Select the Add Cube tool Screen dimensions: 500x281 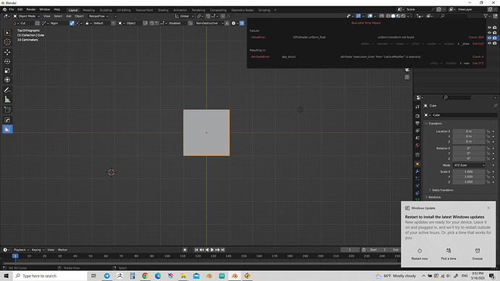7,110
